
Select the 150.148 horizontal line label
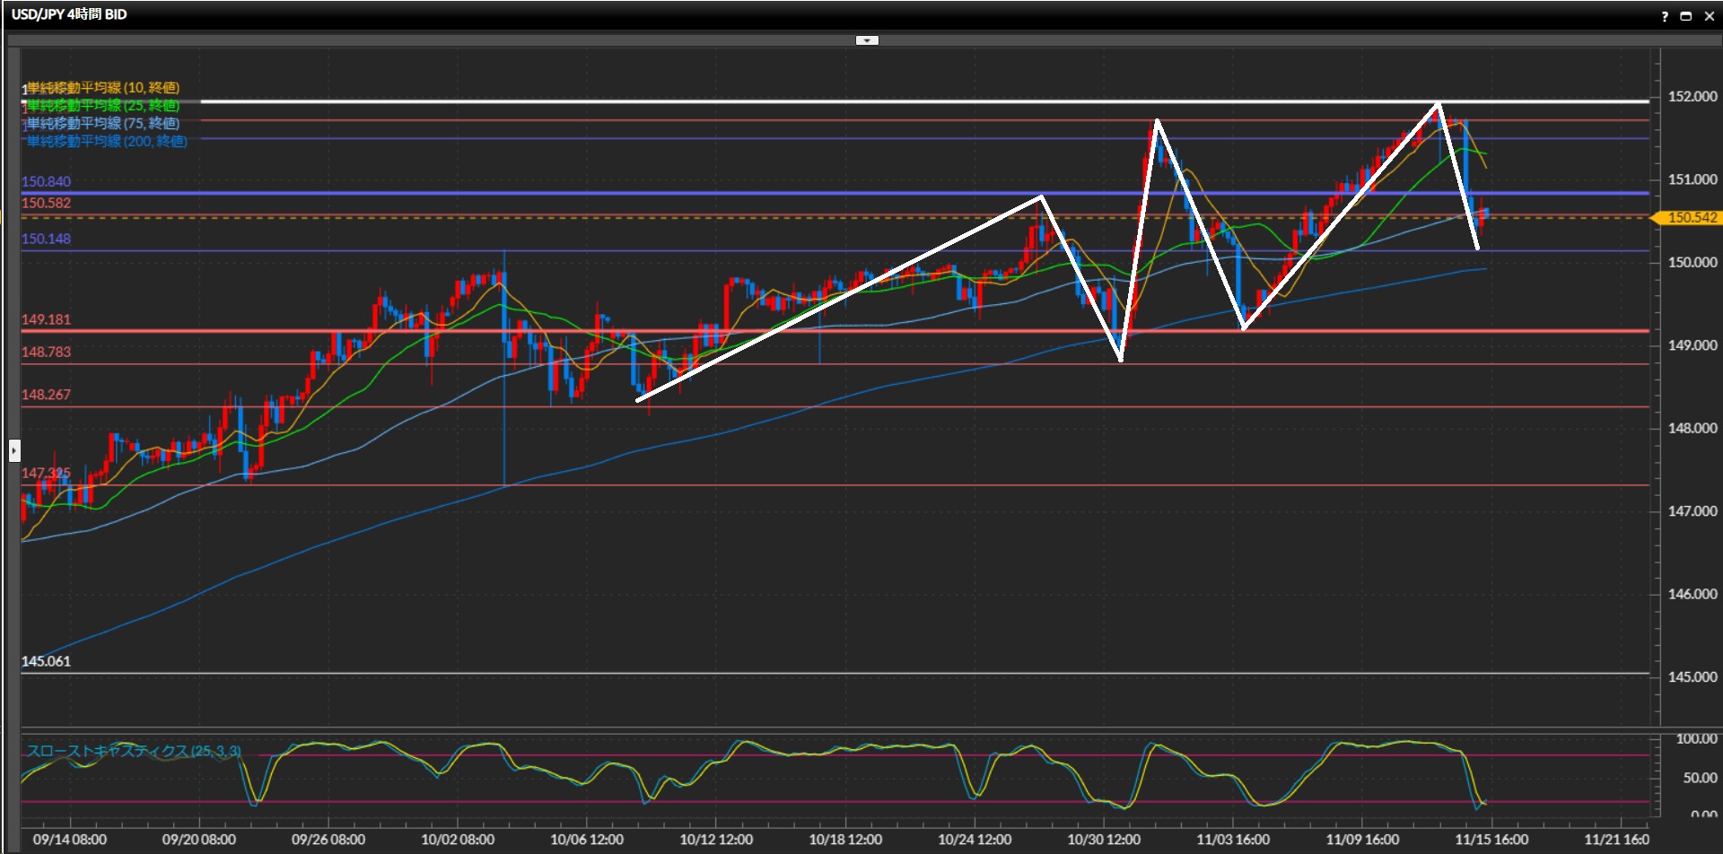point(46,240)
